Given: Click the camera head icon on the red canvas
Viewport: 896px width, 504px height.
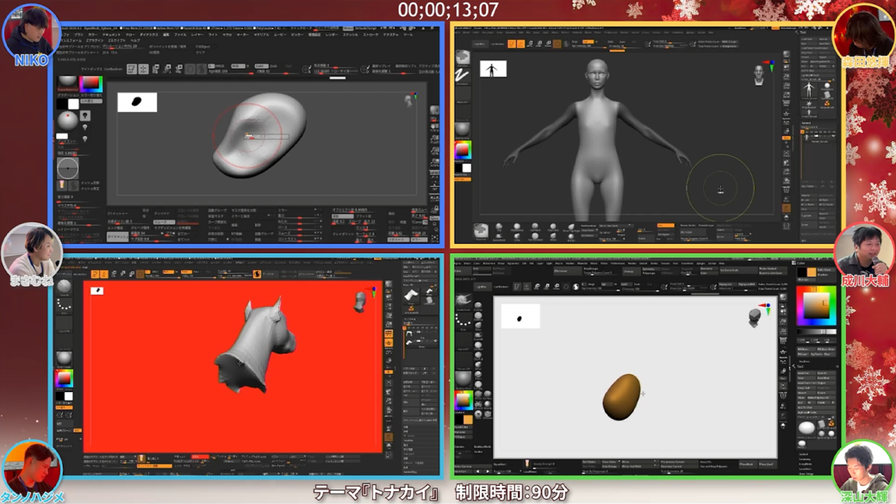Looking at the screenshot, I should tap(359, 299).
